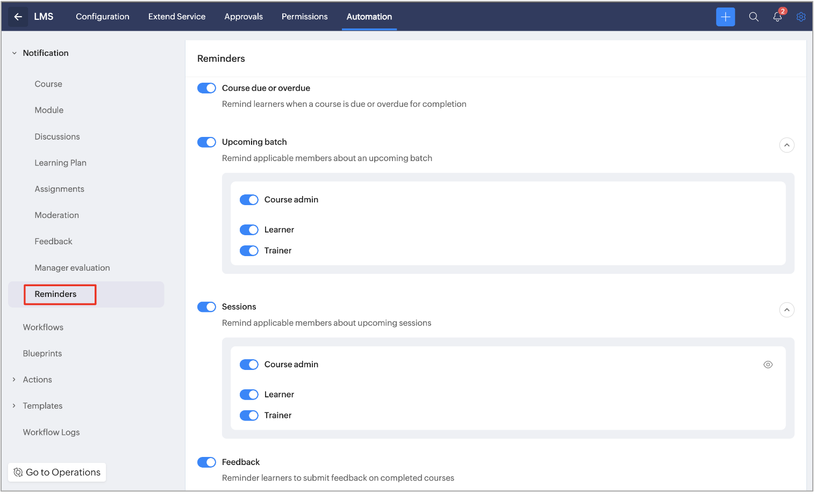Open the Configuration tab
Screen dimensions: 815x494
[x=102, y=17]
